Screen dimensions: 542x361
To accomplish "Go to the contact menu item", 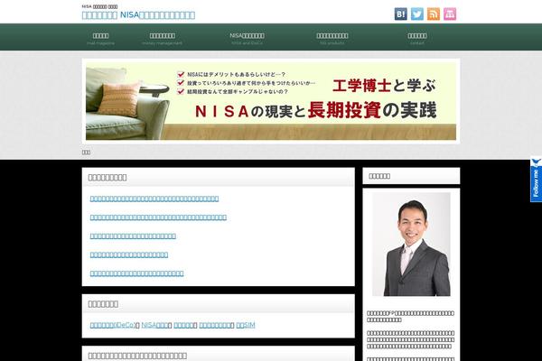I will 417,38.
